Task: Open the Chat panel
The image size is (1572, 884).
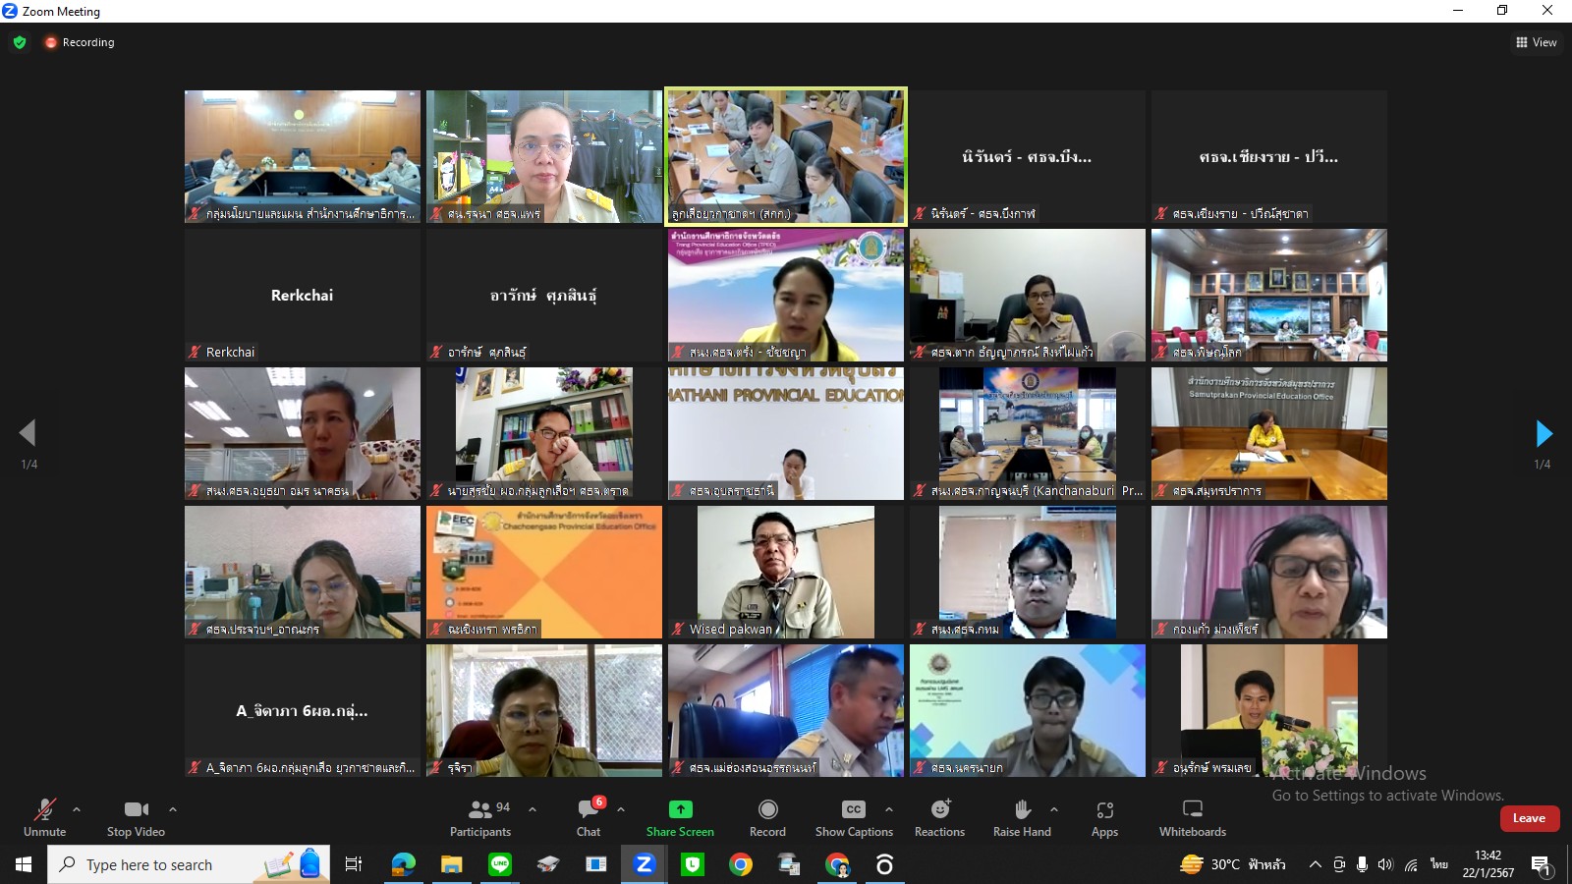Action: tap(589, 817)
